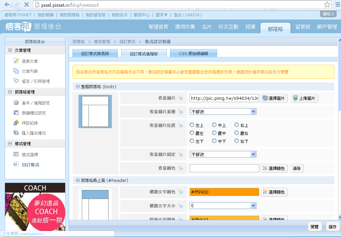Collapse the 部落格管理 sidebar section

click(10, 92)
